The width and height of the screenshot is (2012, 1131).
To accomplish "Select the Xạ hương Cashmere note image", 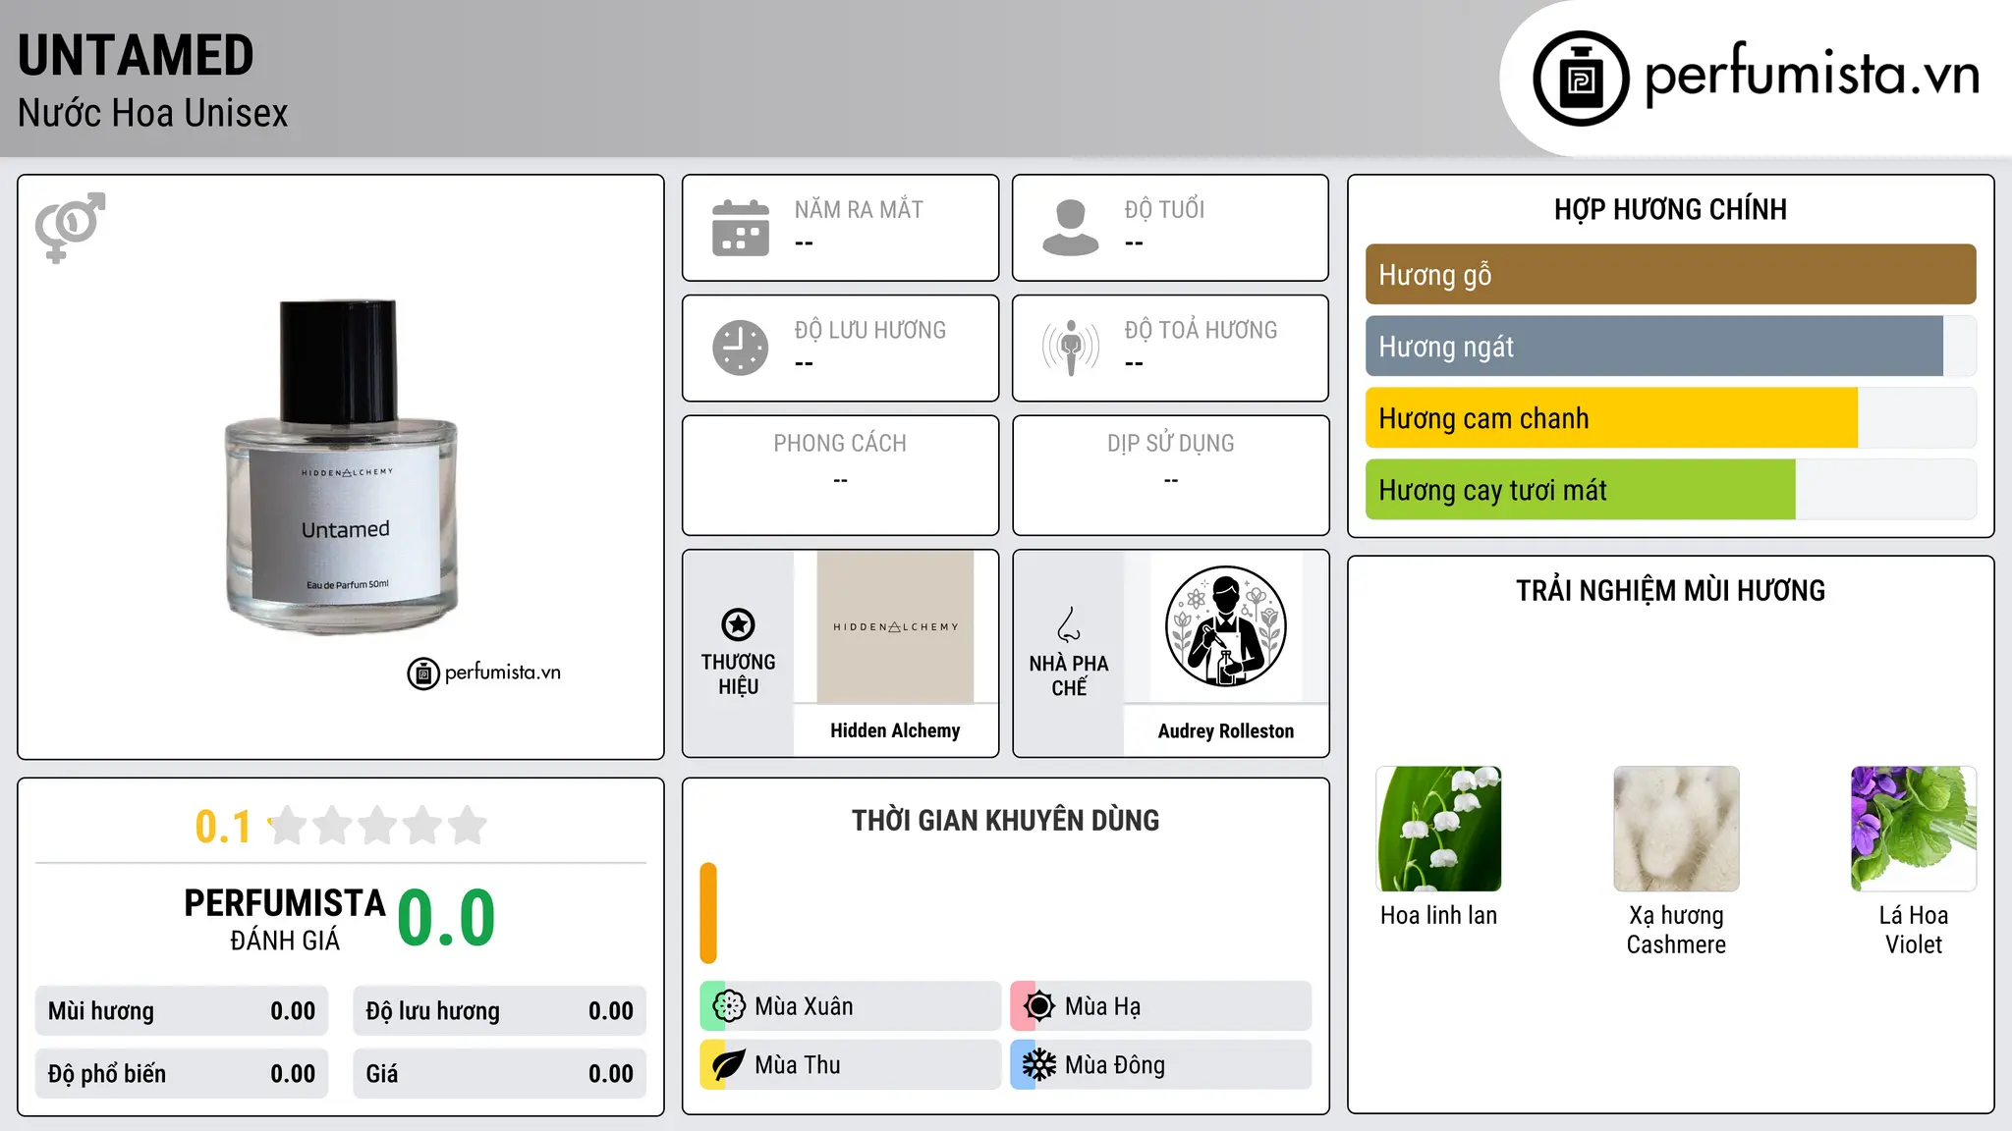I will point(1676,829).
